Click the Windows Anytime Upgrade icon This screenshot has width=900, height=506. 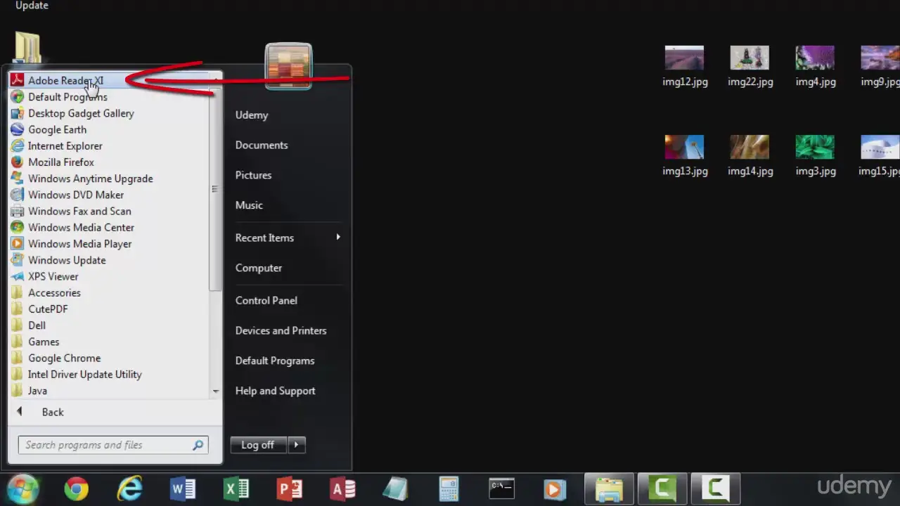(18, 179)
